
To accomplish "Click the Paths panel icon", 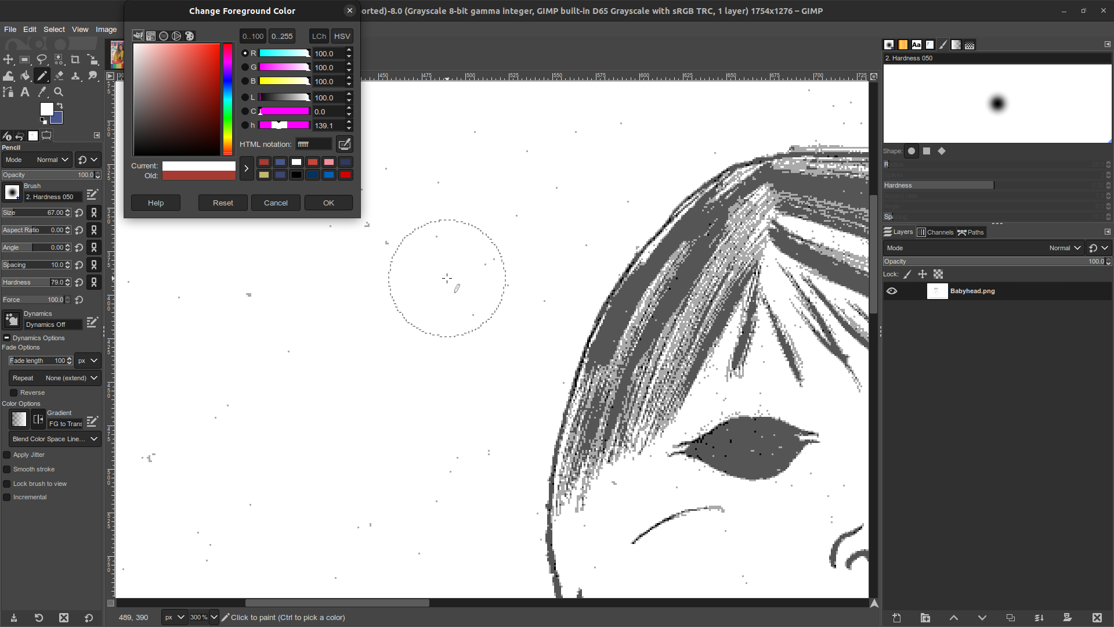I will (963, 232).
